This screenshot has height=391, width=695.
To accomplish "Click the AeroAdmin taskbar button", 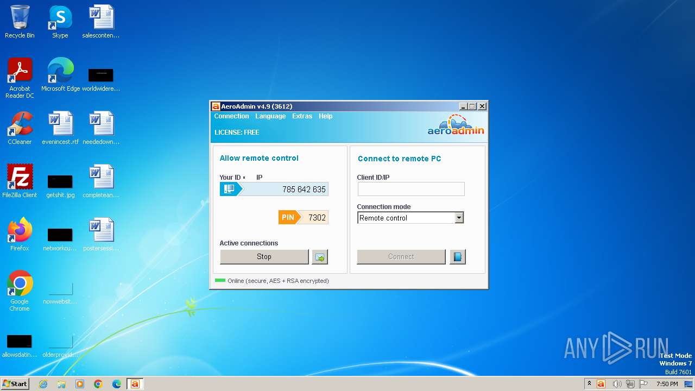I will coord(135,384).
